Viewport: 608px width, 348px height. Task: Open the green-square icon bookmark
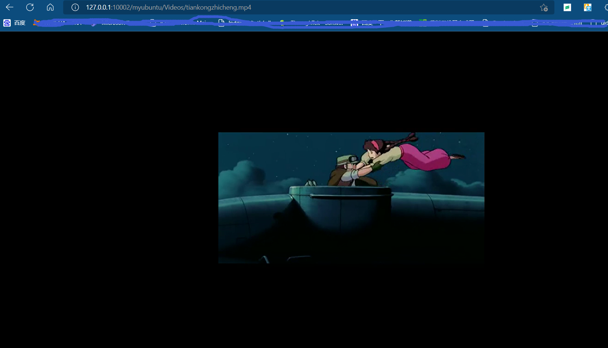[x=423, y=22]
